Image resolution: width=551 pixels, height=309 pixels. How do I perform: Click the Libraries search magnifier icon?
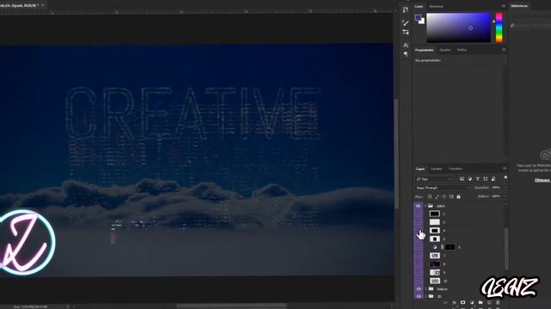(512, 25)
